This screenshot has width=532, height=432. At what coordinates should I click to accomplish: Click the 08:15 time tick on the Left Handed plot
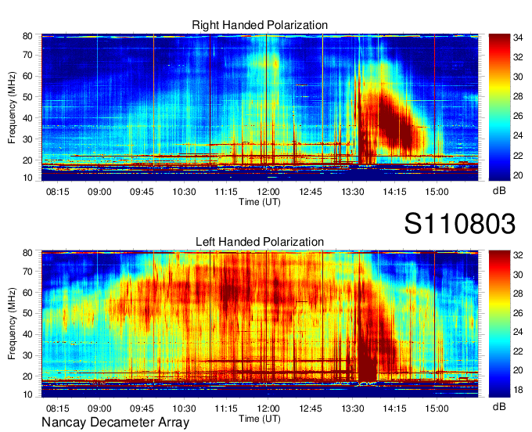pyautogui.click(x=57, y=409)
